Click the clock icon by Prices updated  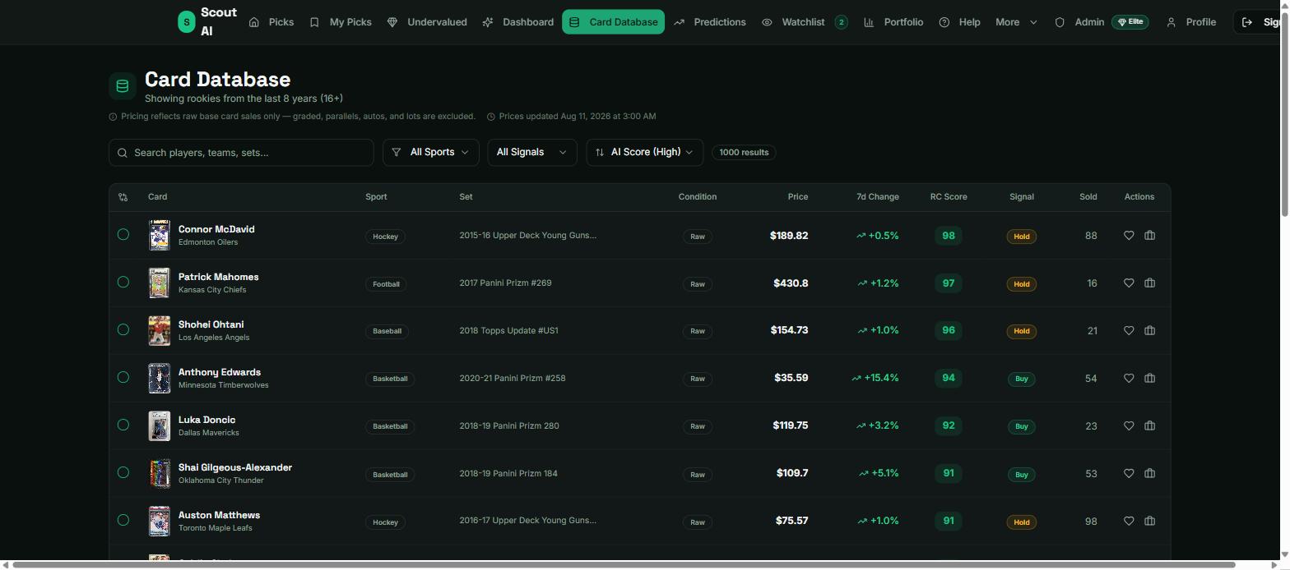point(491,117)
